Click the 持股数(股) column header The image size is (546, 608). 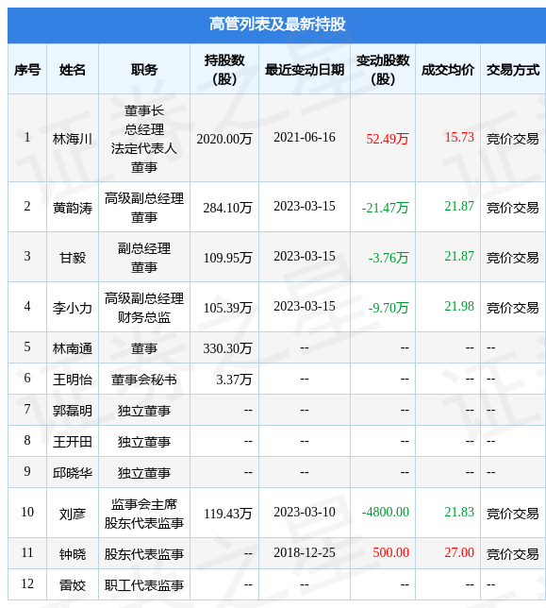point(224,70)
